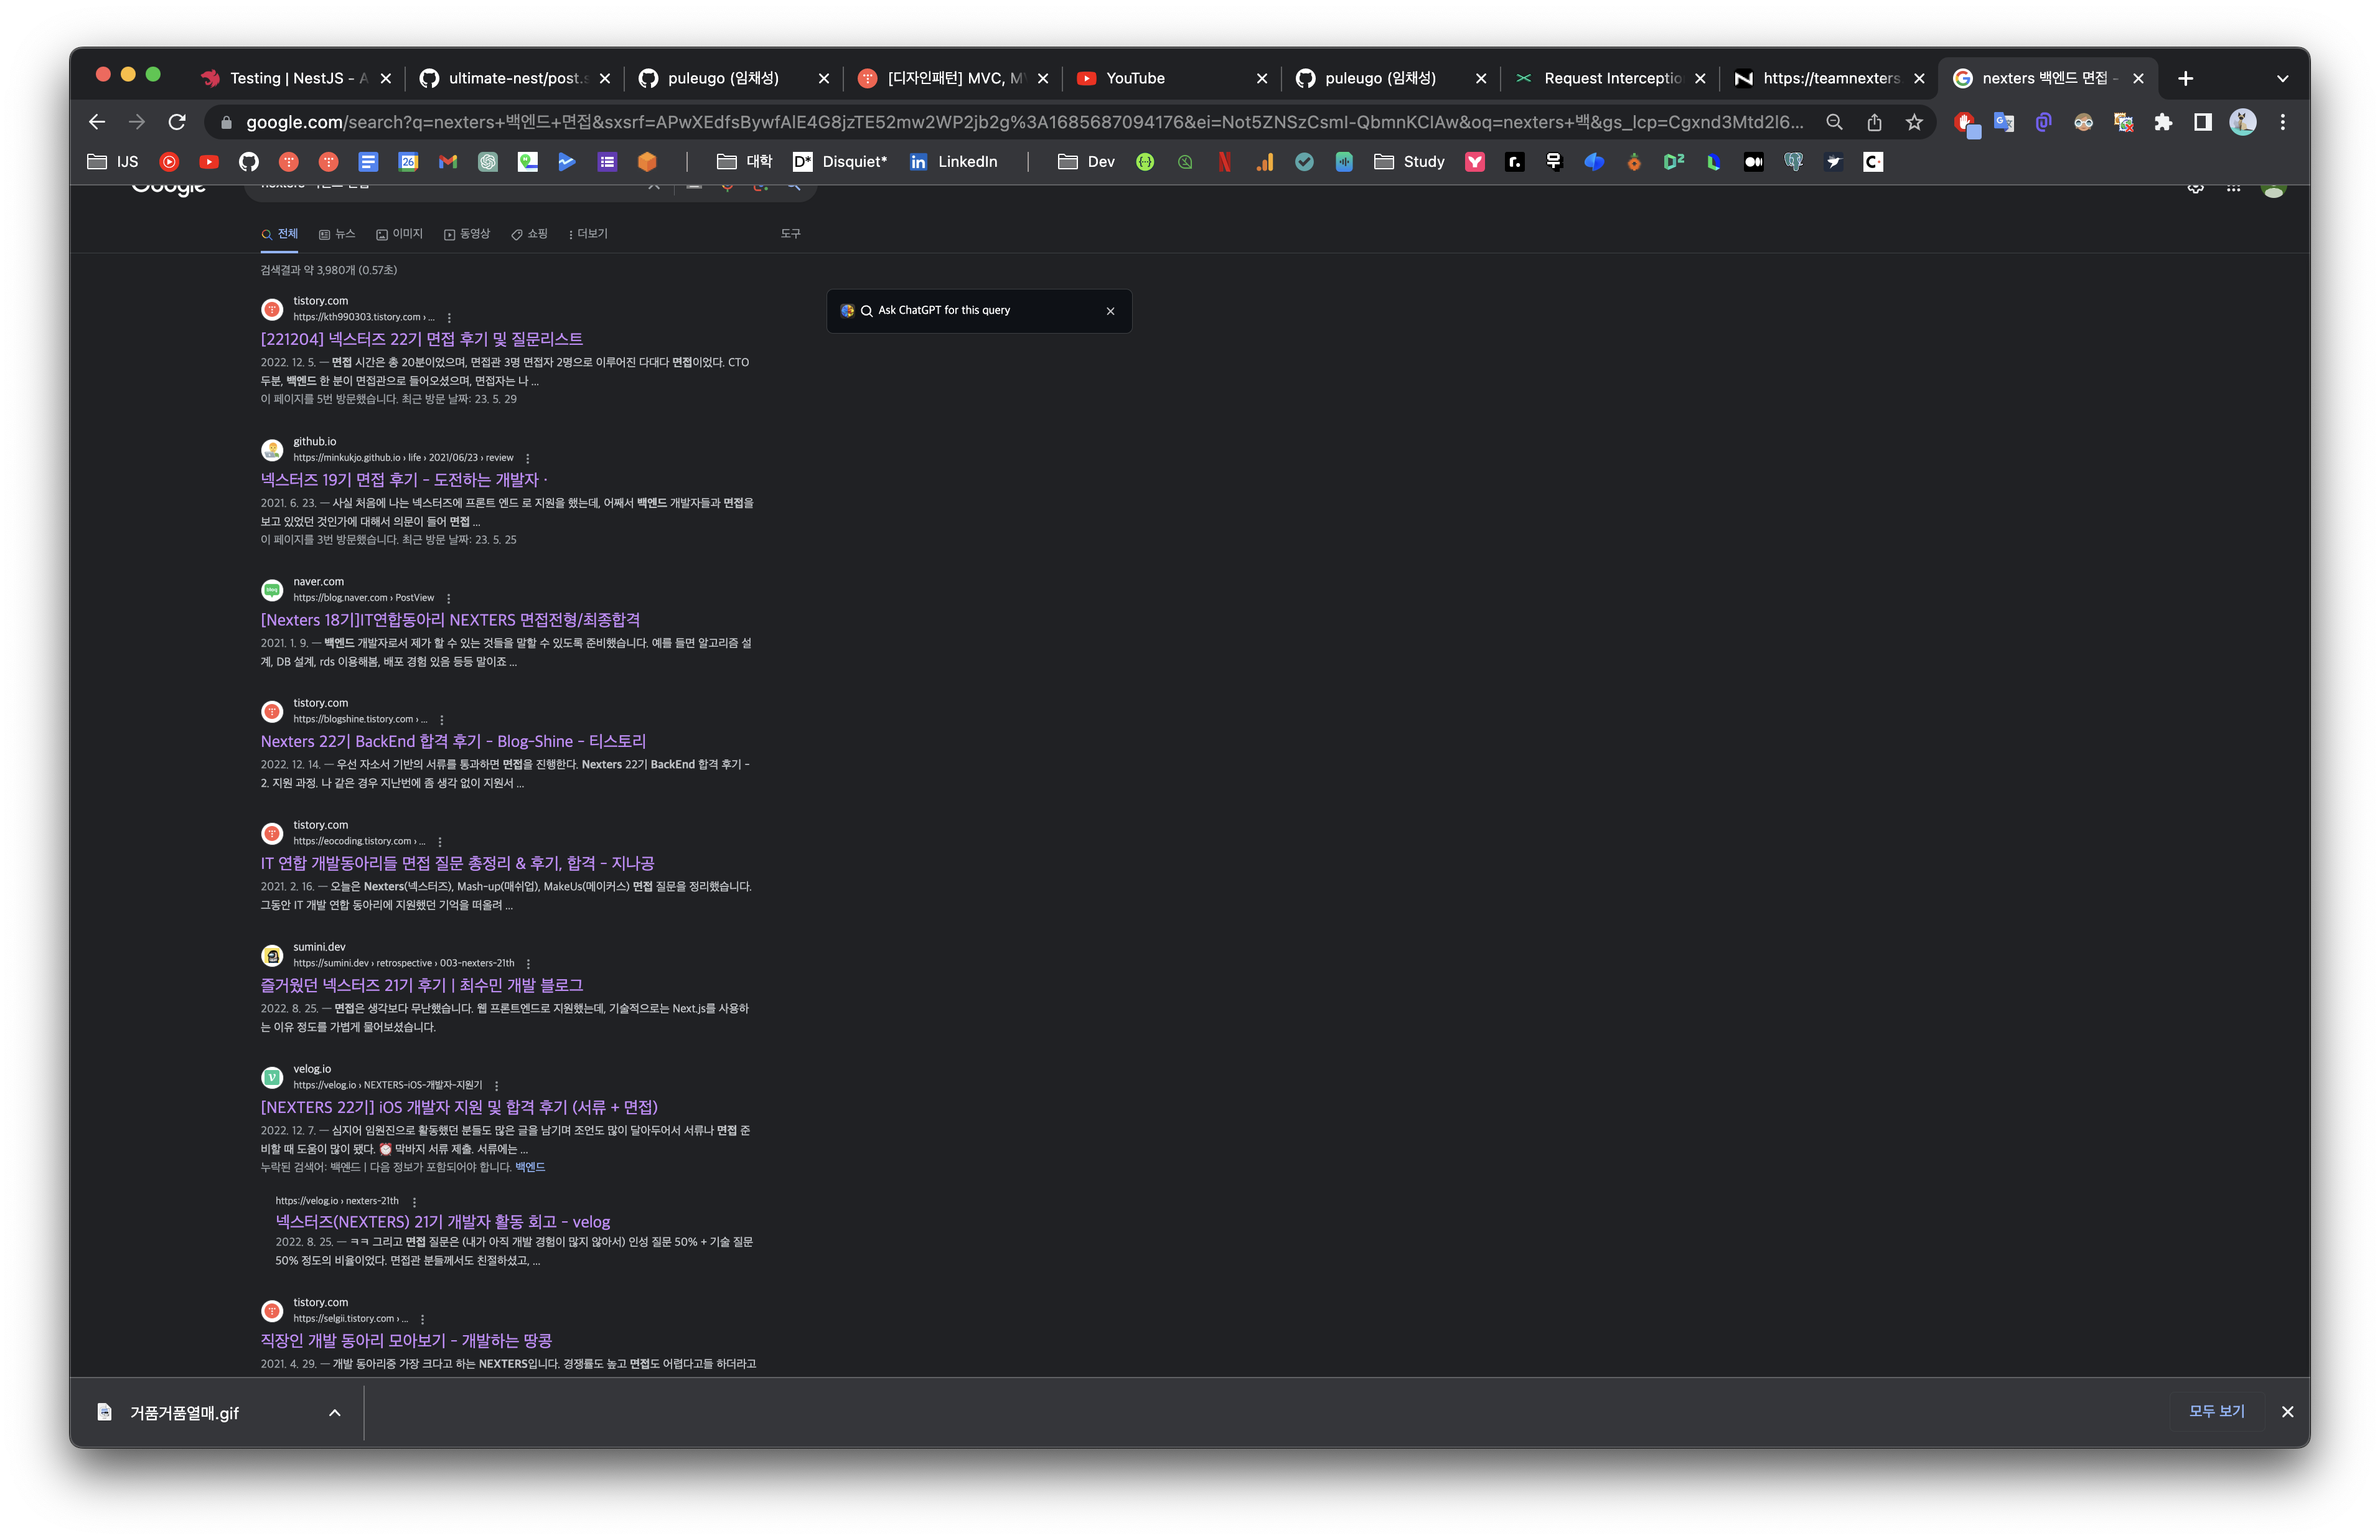This screenshot has height=1540, width=2380.
Task: Click the share icon in address bar
Action: 1874,122
